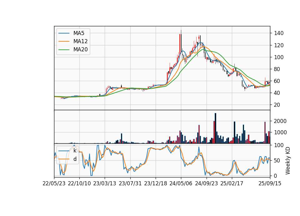Viewport: 300px width, 216px height.
Task: Click the date label 24/05/06
Action: [181, 183]
